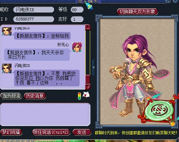Click scroll-down arrow of chat history

tap(88, 86)
